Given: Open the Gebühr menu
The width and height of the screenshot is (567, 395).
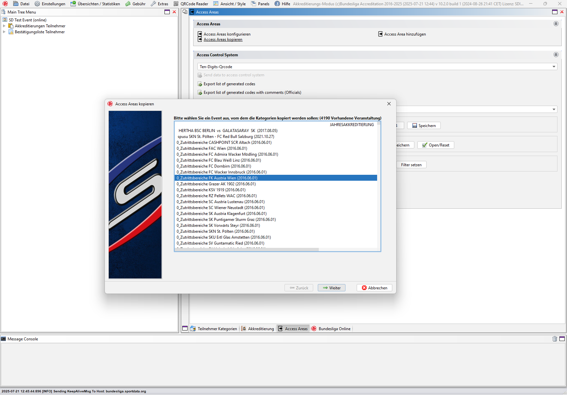Looking at the screenshot, I should coord(135,4).
